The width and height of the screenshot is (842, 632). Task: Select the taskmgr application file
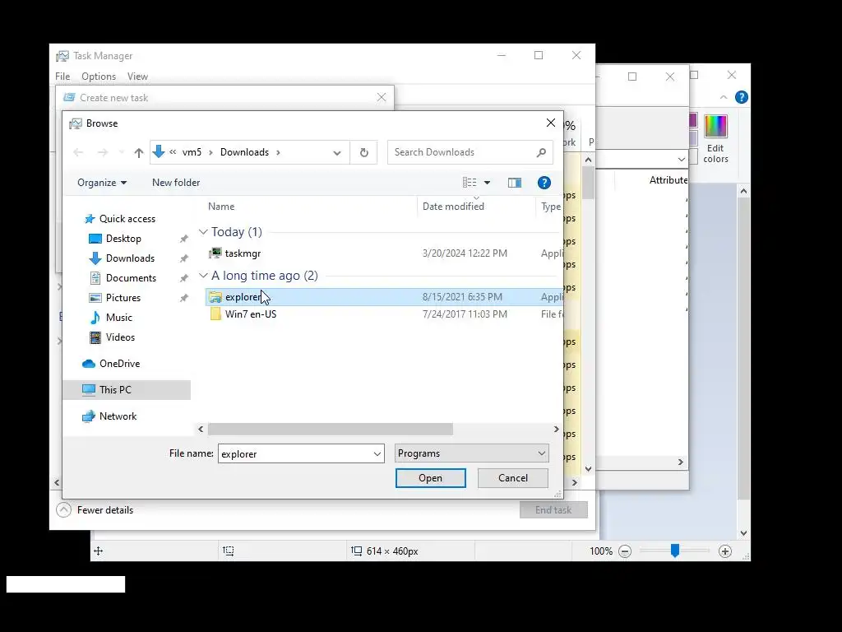(243, 253)
